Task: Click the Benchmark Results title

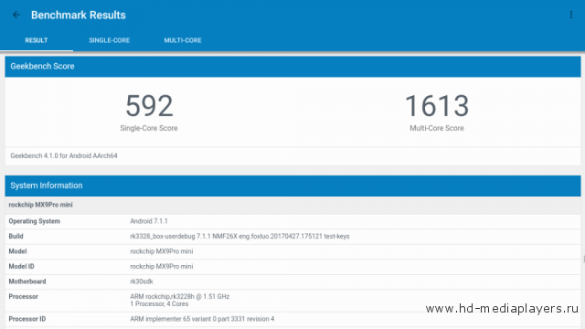Action: point(79,15)
